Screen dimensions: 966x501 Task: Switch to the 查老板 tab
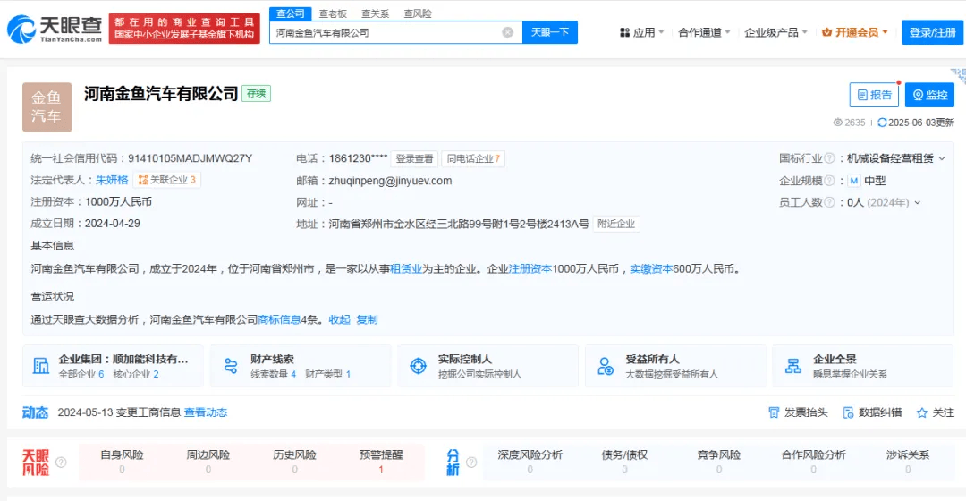point(333,13)
